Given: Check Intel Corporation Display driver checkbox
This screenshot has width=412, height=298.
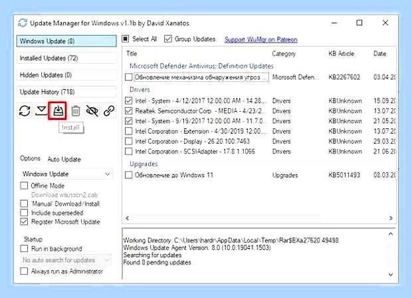Looking at the screenshot, I should pyautogui.click(x=128, y=141).
